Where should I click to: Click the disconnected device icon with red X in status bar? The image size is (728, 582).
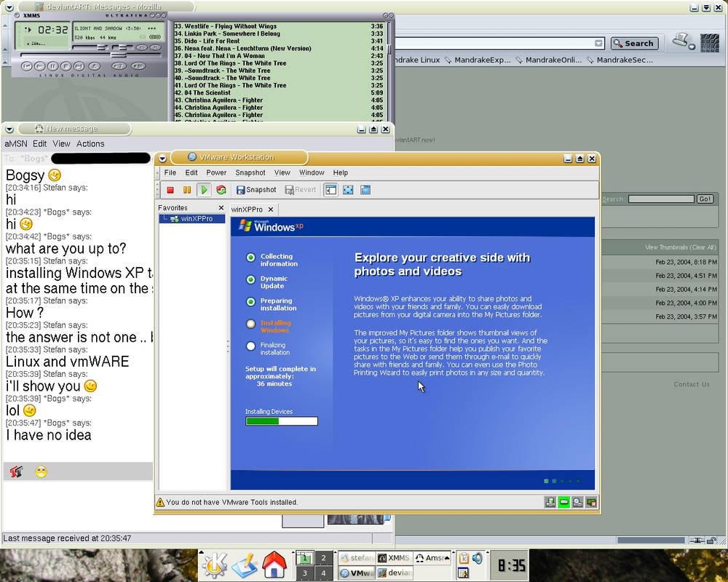pos(591,502)
